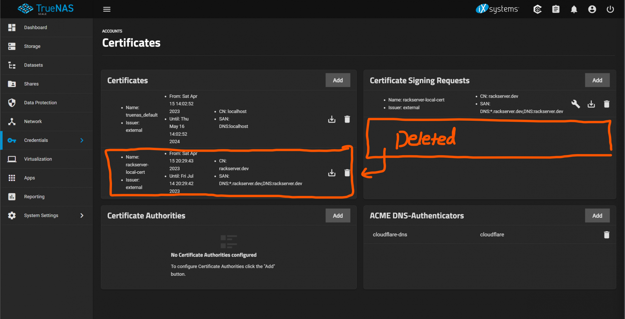Open the power menu icon
Image resolution: width=625 pixels, height=319 pixels.
[610, 9]
